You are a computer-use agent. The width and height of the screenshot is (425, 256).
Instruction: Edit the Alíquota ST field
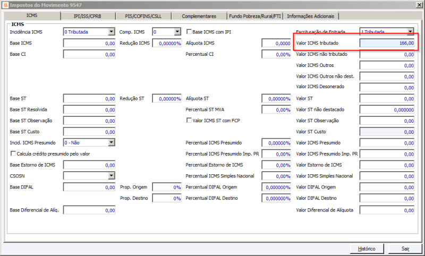(276, 99)
